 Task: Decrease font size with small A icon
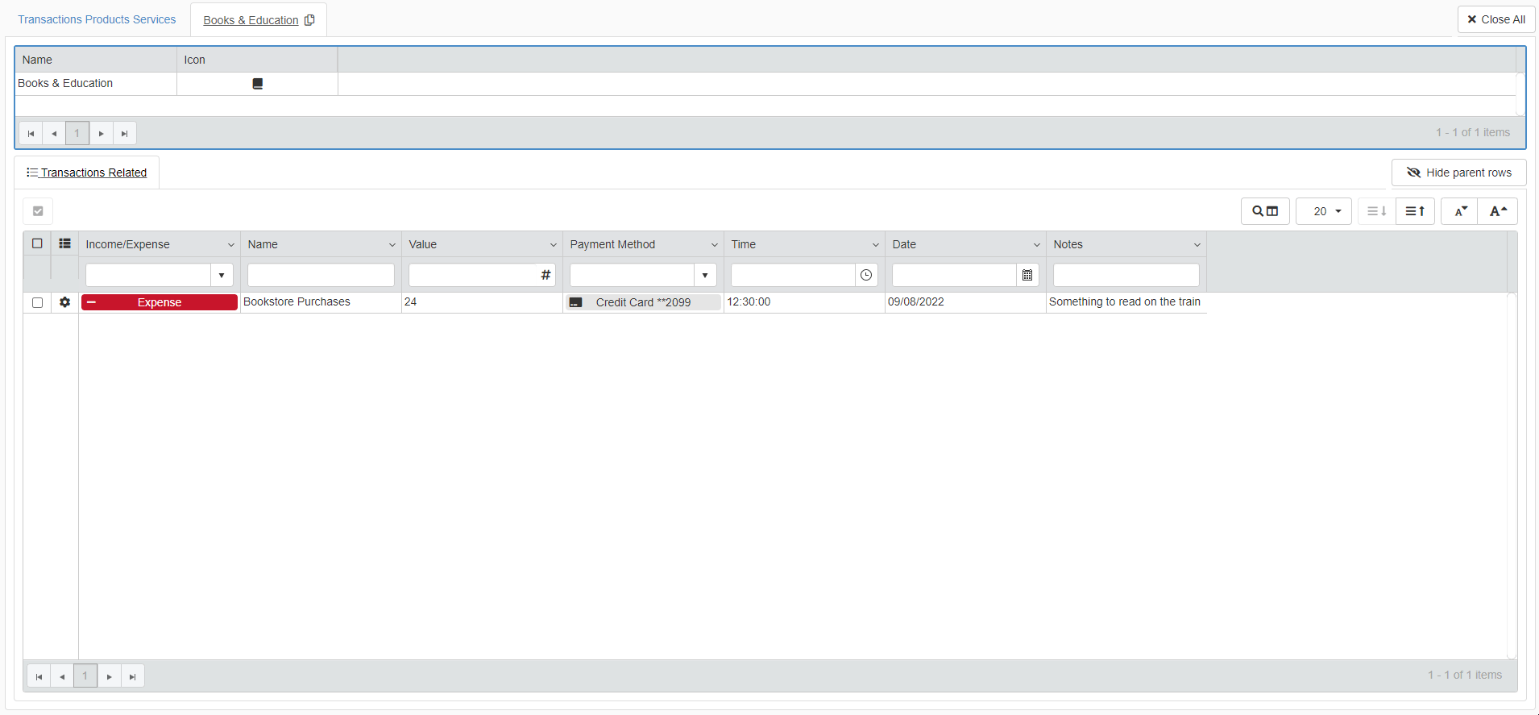[x=1460, y=211]
